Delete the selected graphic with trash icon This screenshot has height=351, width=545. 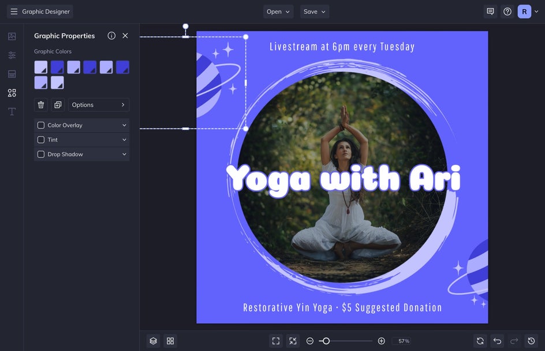[41, 105]
